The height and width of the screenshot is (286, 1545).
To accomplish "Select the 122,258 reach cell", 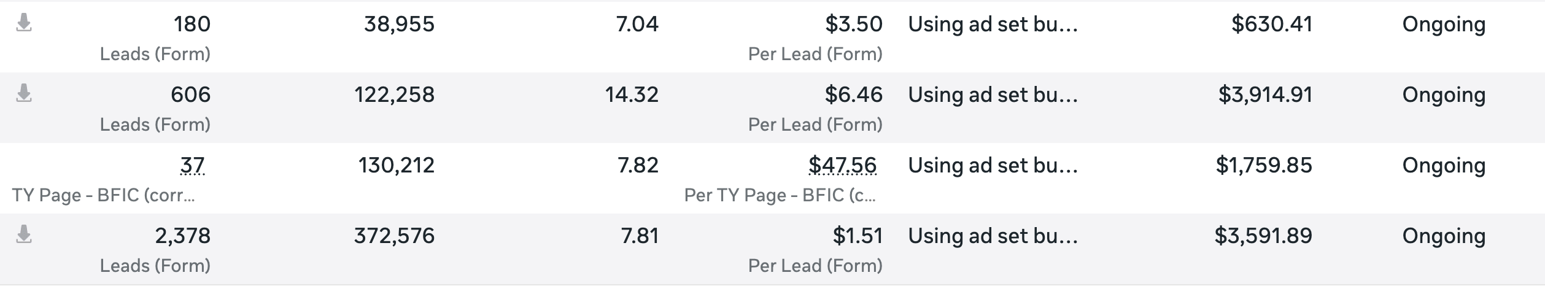I will [x=394, y=95].
